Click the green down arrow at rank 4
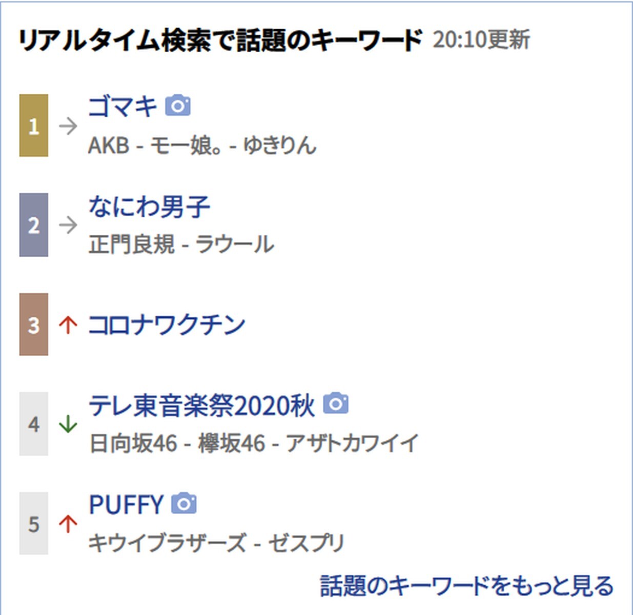 [x=68, y=424]
